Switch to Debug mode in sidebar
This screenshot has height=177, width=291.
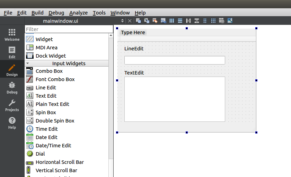(x=12, y=88)
